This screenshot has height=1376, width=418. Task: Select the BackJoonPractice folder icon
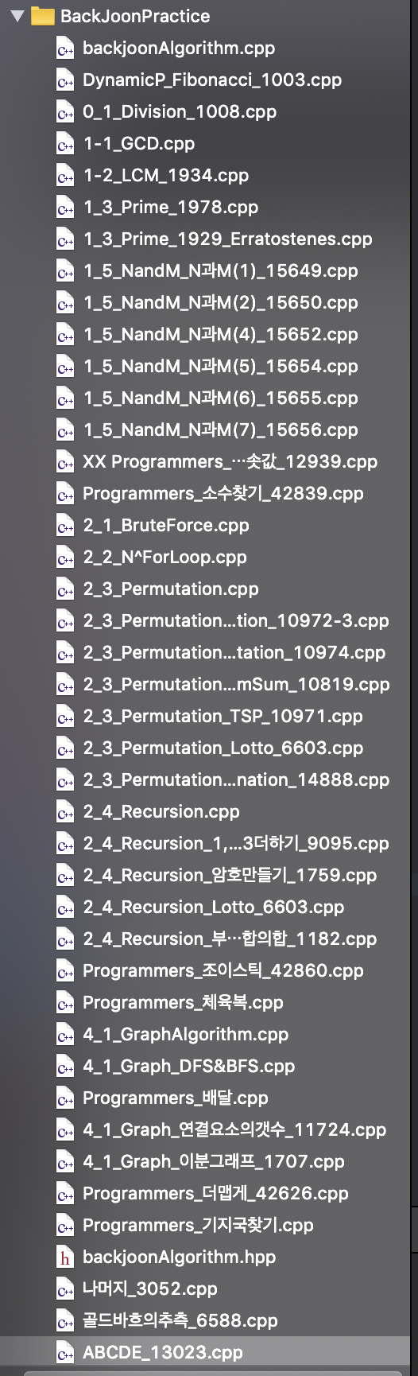(x=42, y=16)
